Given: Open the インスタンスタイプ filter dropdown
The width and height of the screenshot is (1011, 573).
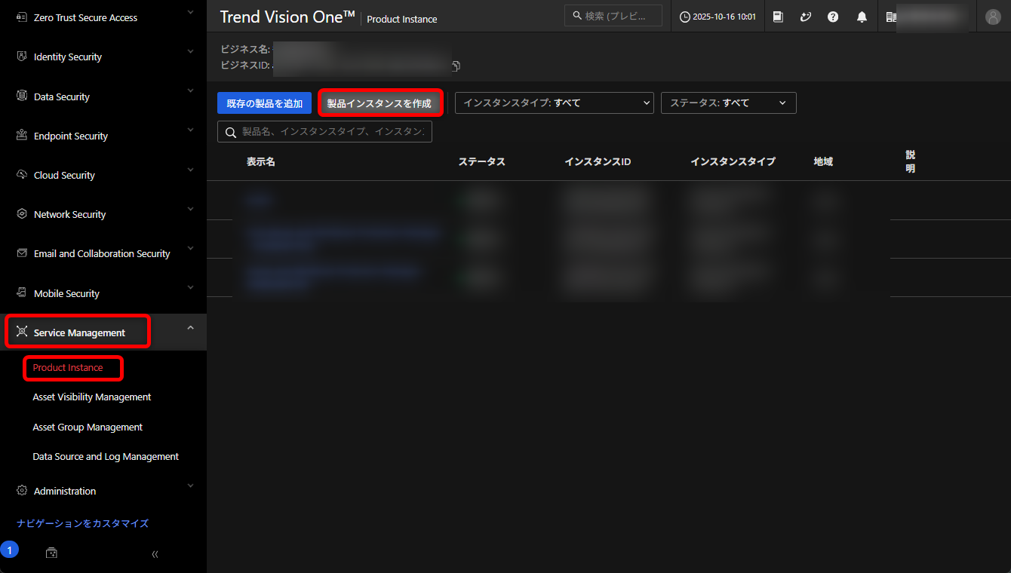Looking at the screenshot, I should click(x=555, y=103).
